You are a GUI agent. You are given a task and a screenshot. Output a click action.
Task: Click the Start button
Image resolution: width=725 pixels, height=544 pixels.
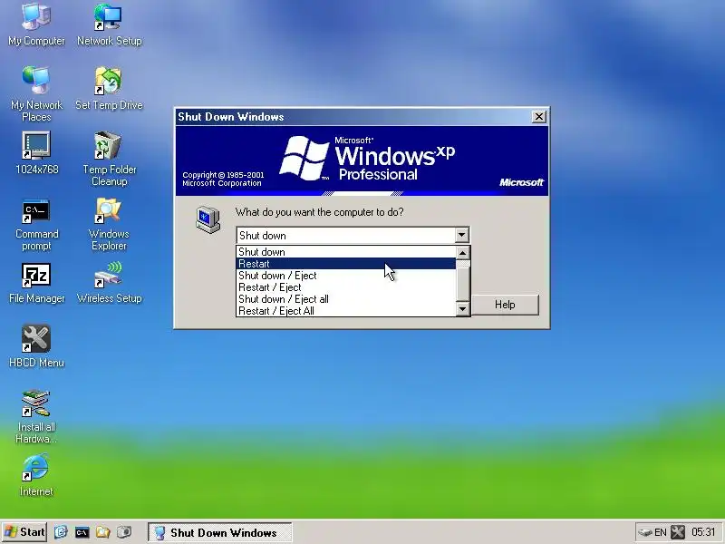click(24, 532)
